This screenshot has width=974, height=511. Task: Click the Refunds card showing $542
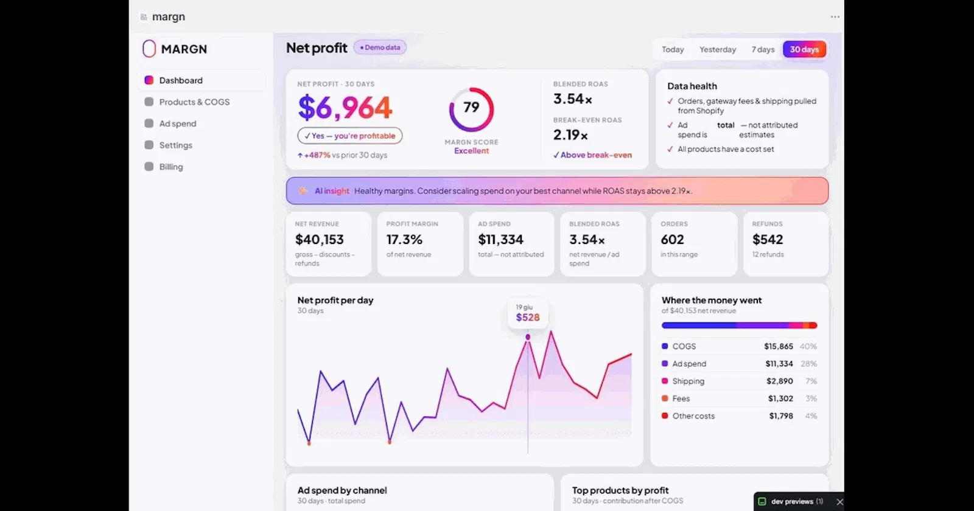[786, 244]
